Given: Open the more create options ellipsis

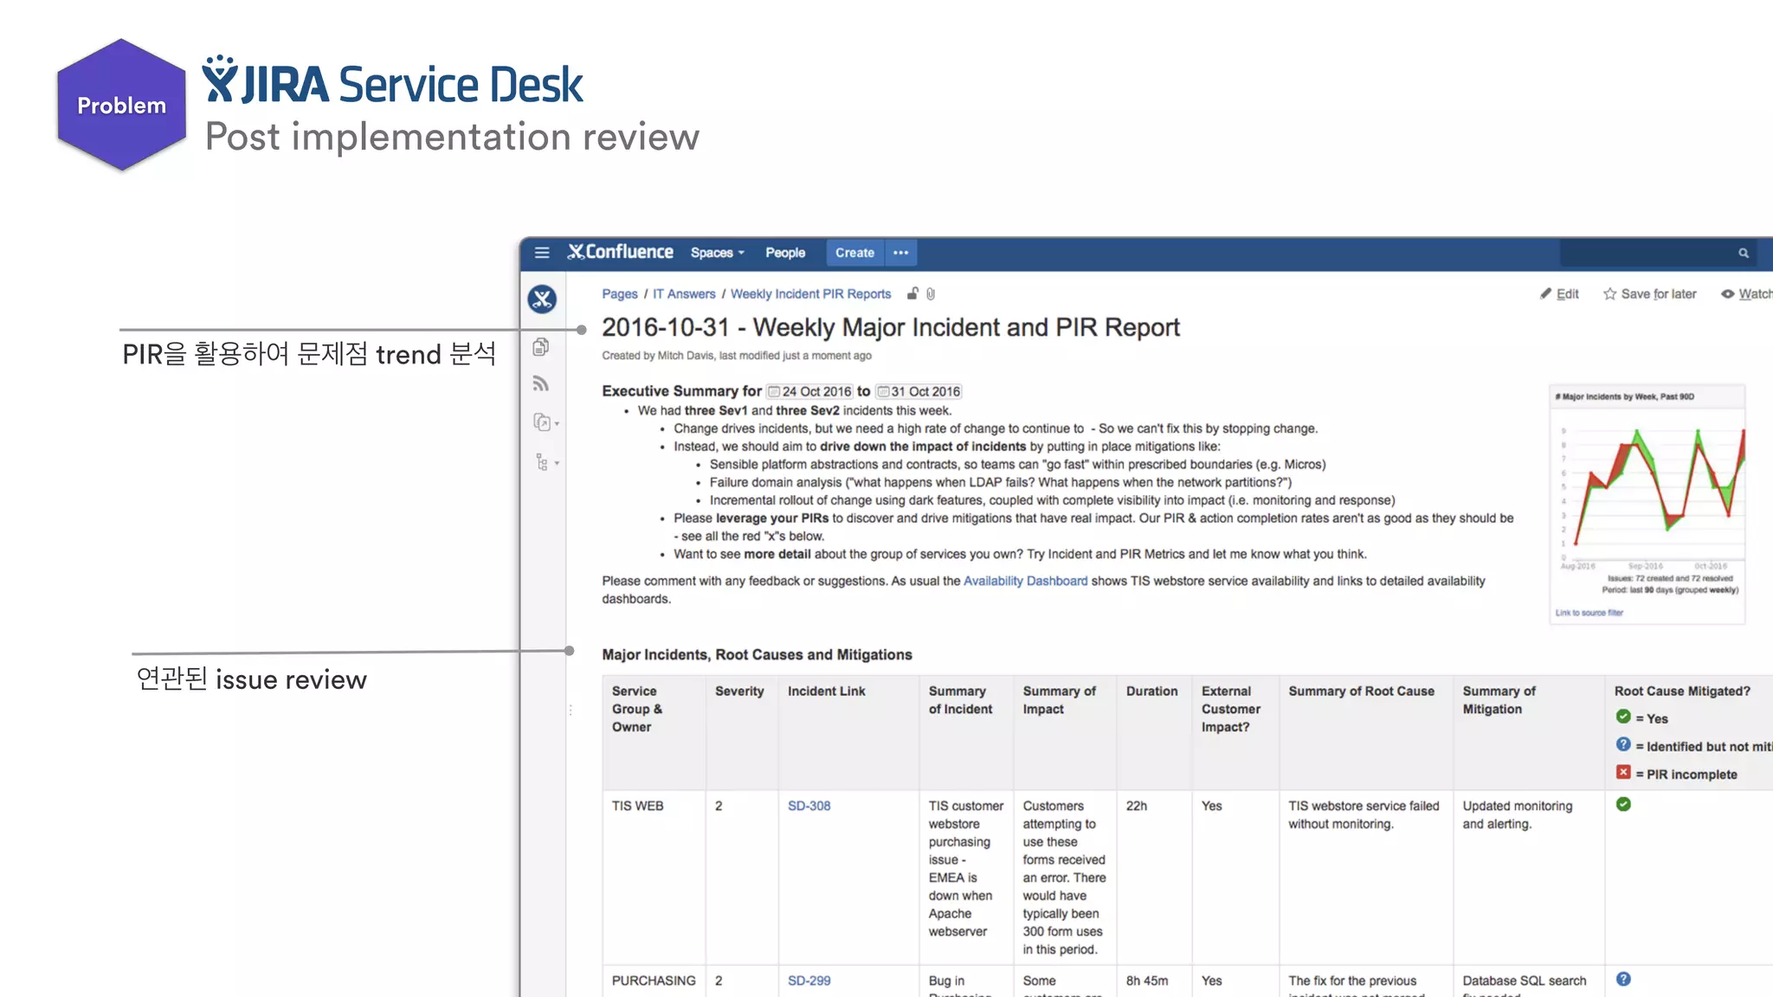Looking at the screenshot, I should pos(901,253).
